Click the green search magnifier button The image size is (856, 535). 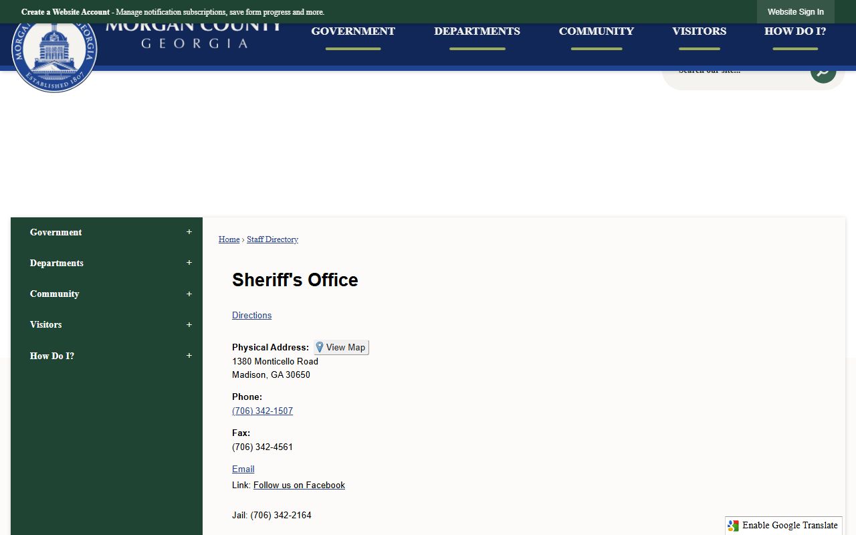pos(823,75)
